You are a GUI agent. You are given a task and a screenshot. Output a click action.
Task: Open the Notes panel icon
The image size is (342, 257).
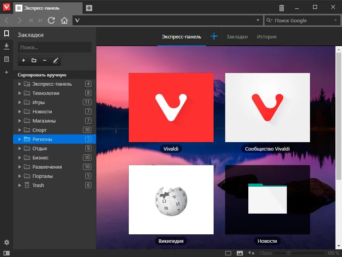pyautogui.click(x=7, y=59)
